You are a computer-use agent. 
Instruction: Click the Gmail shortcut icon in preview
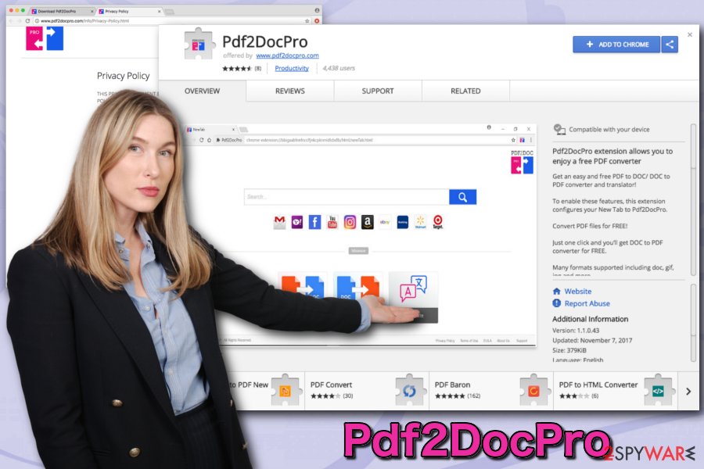(279, 222)
